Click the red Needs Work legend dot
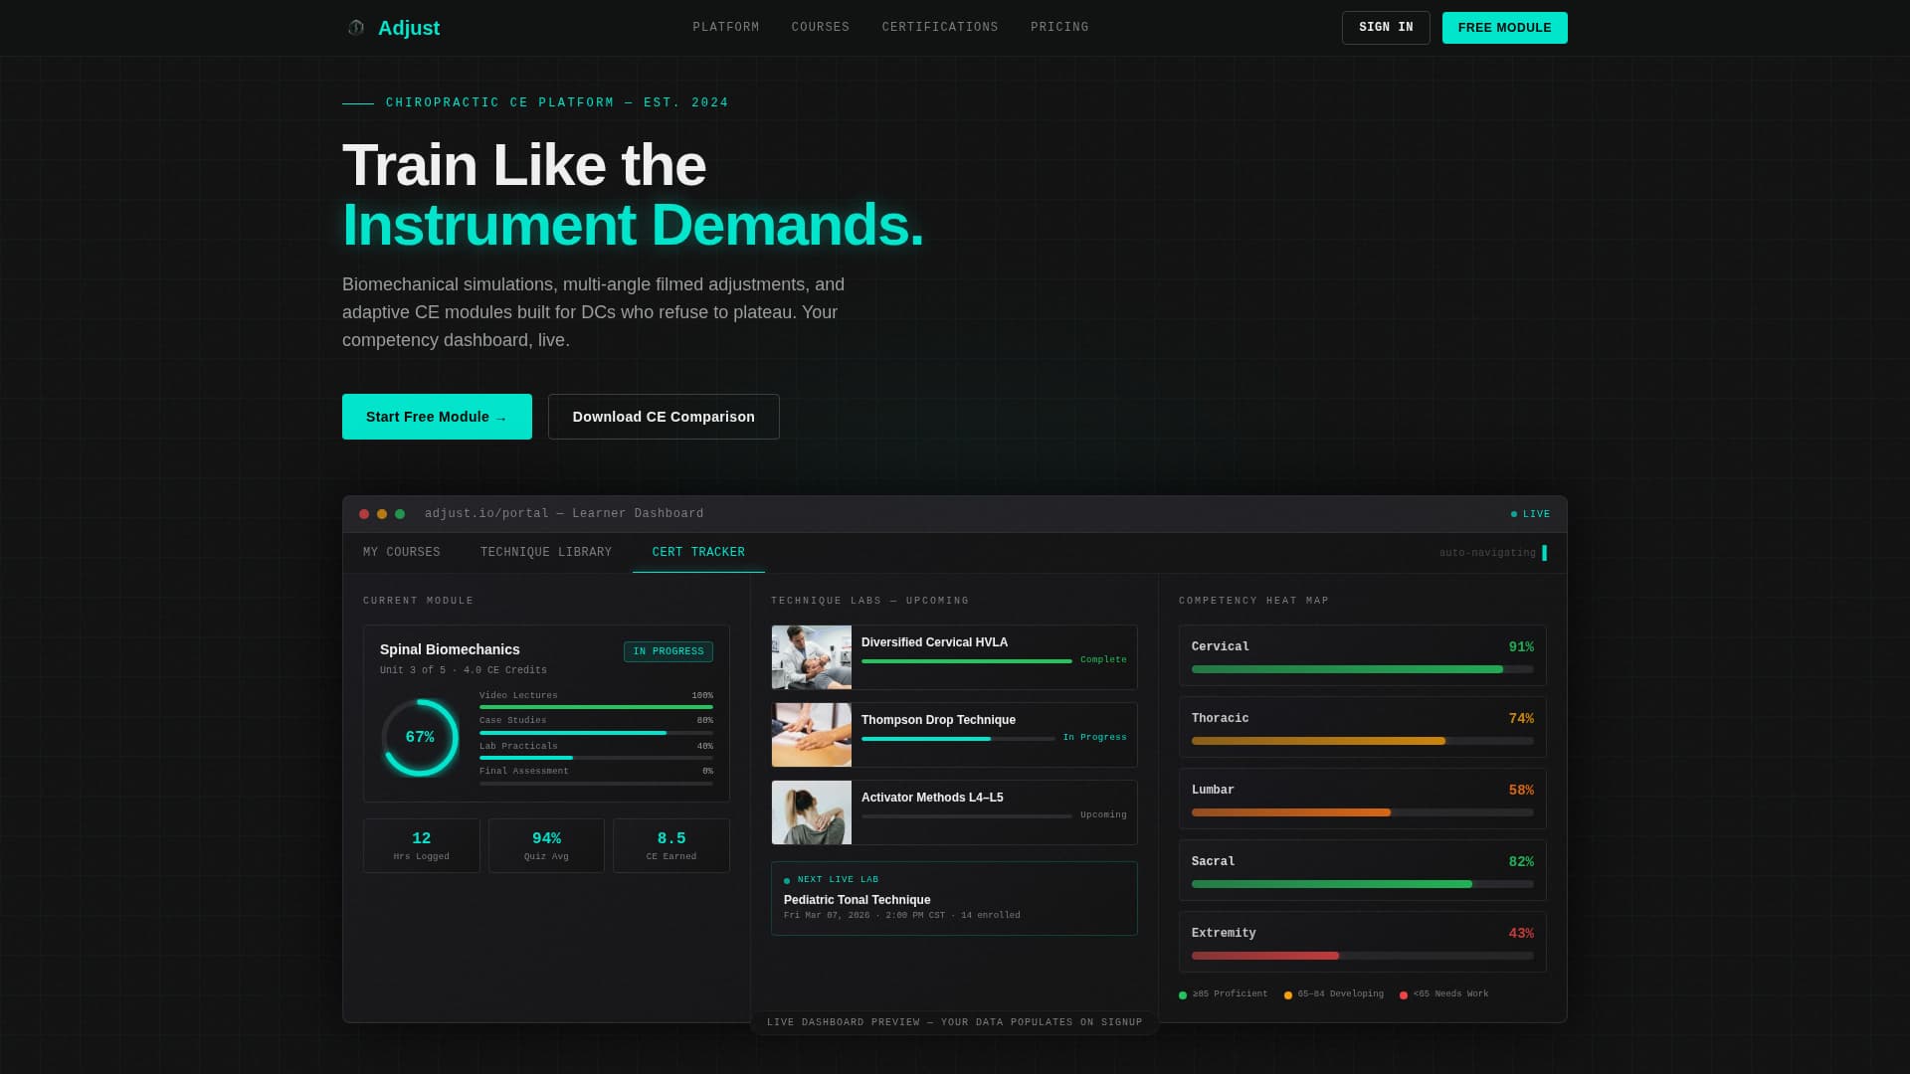The image size is (1910, 1074). tap(1404, 995)
